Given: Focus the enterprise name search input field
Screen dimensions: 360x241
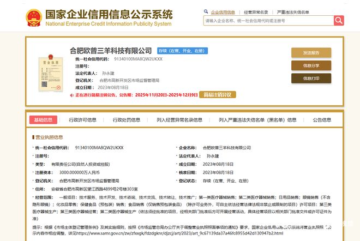Looking at the screenshot, I should [x=268, y=21].
